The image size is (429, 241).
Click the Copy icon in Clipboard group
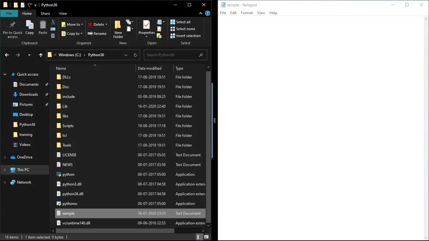[x=30, y=25]
